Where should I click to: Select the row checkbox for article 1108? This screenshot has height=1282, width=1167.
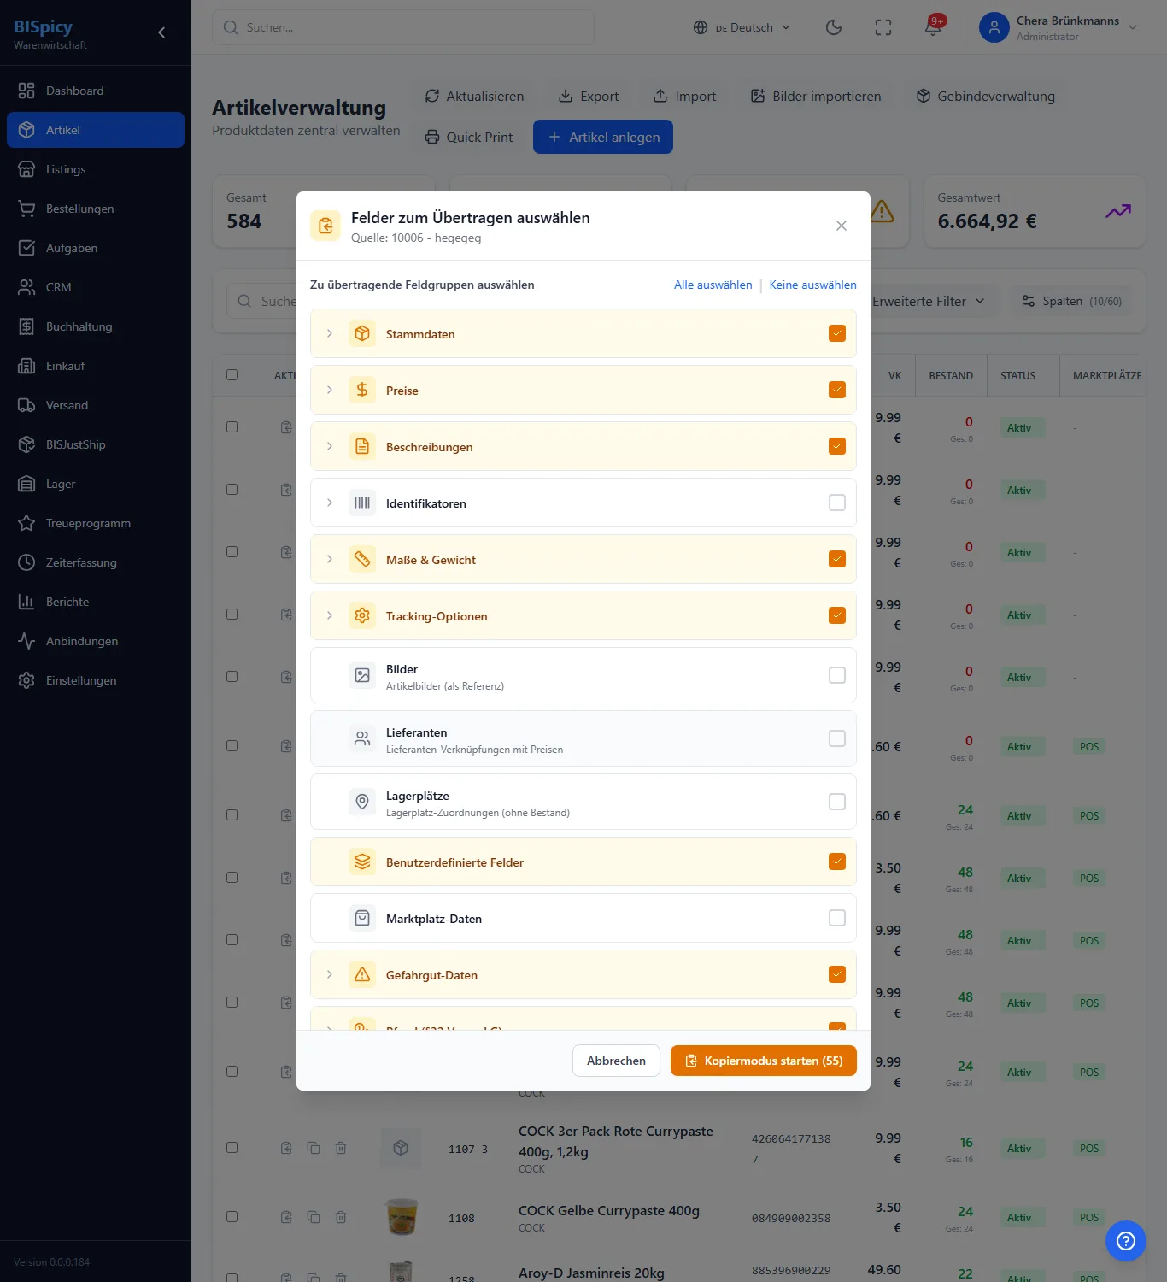coord(232,1216)
